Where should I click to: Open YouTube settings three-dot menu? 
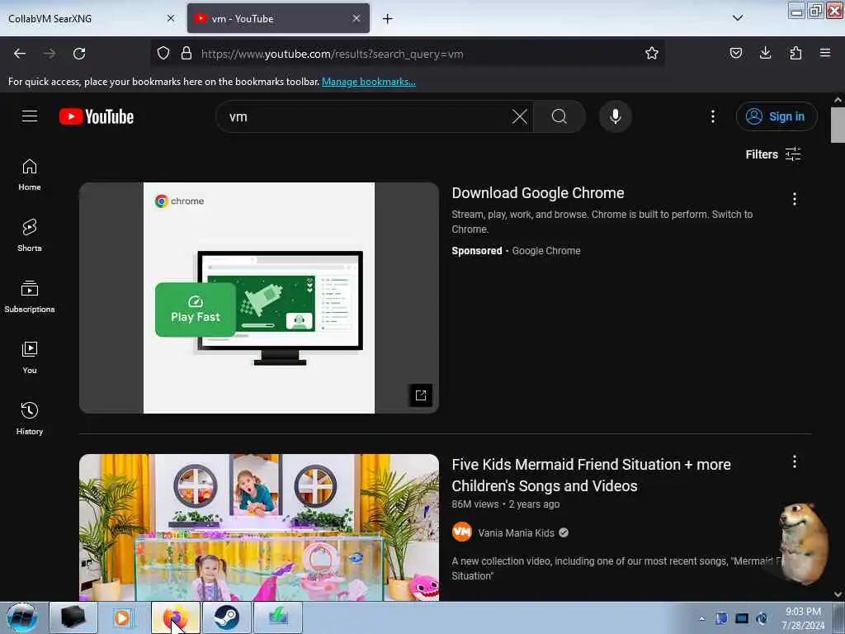712,116
